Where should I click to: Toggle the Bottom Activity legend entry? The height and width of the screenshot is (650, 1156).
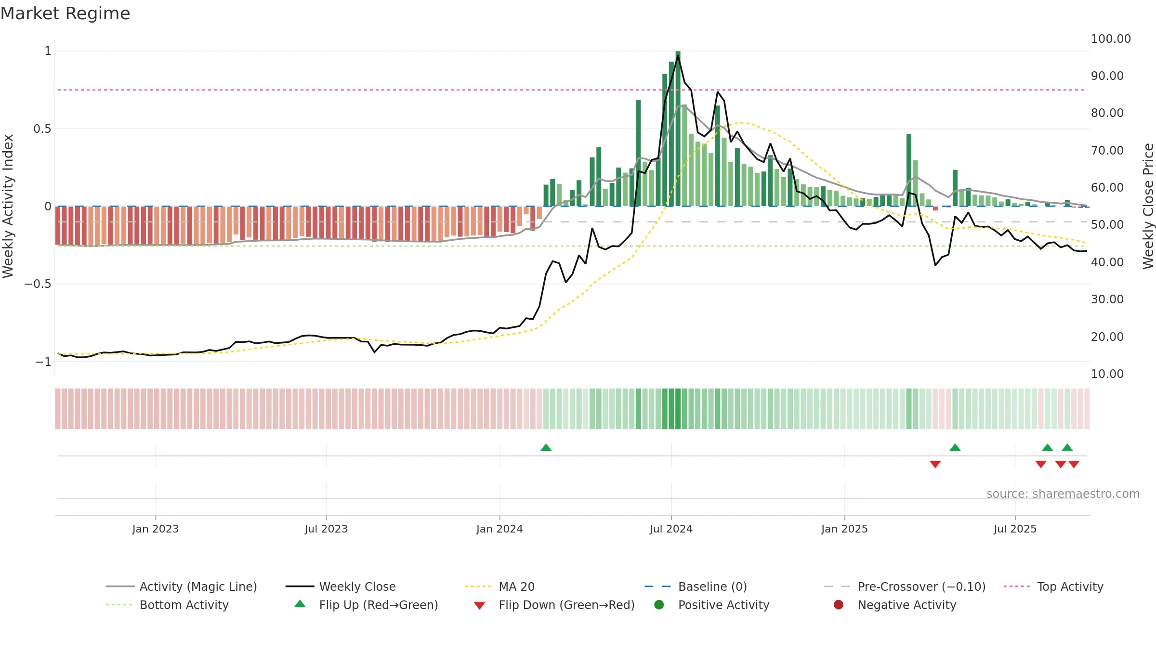tap(167, 605)
